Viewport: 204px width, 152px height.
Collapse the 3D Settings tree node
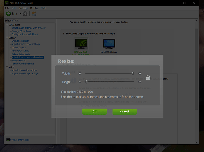(x=7, y=25)
